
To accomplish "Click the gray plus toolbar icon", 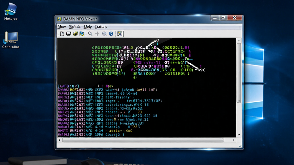I will coord(97,34).
